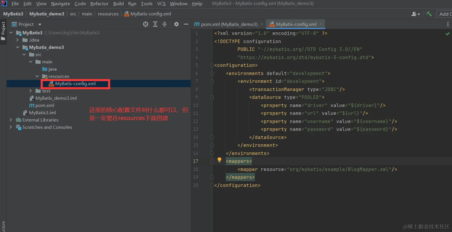Click main breadcrumb in navigation bar
452x232 pixels.
(x=87, y=14)
